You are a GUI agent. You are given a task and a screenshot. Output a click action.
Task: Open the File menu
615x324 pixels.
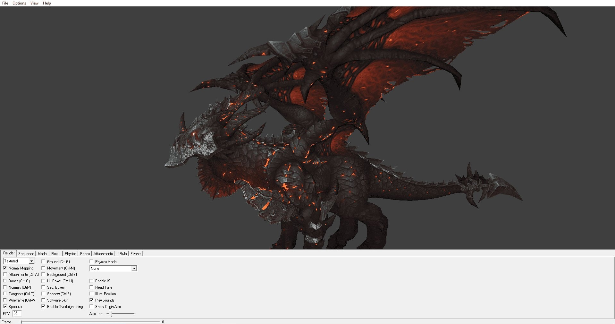coord(5,3)
